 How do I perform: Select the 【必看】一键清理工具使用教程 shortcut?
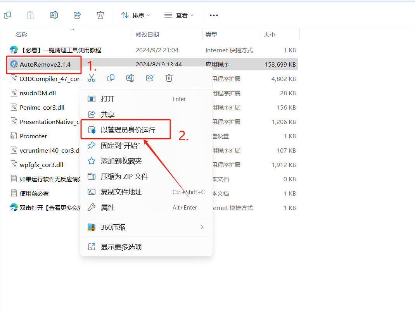pyautogui.click(x=61, y=50)
